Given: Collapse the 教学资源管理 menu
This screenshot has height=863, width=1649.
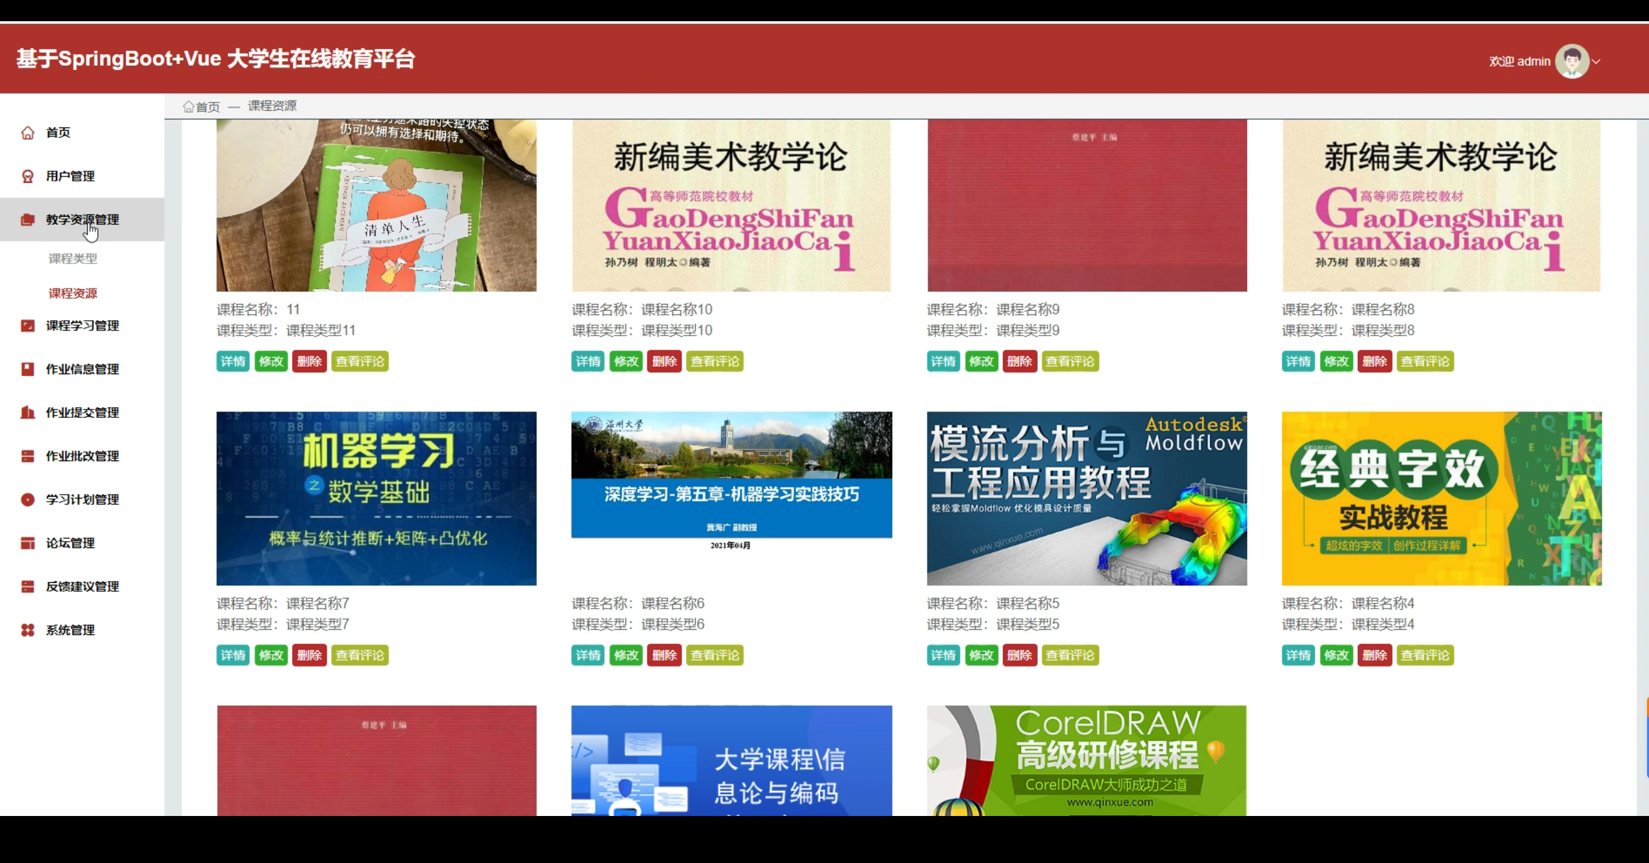Looking at the screenshot, I should pyautogui.click(x=82, y=220).
